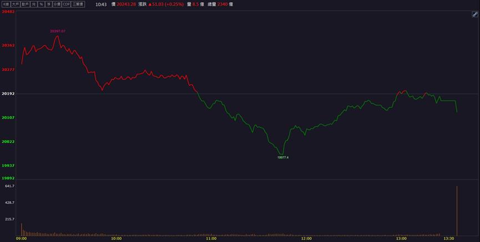
Task: Click the 10:00 time axis label
Action: (x=116, y=239)
